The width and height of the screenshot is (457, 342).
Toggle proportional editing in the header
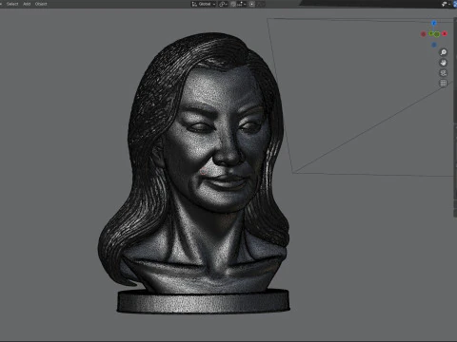point(251,4)
